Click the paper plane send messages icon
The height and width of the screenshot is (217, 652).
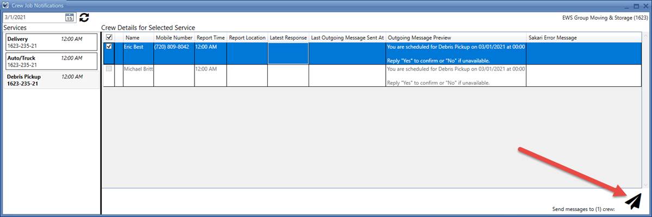pos(633,201)
